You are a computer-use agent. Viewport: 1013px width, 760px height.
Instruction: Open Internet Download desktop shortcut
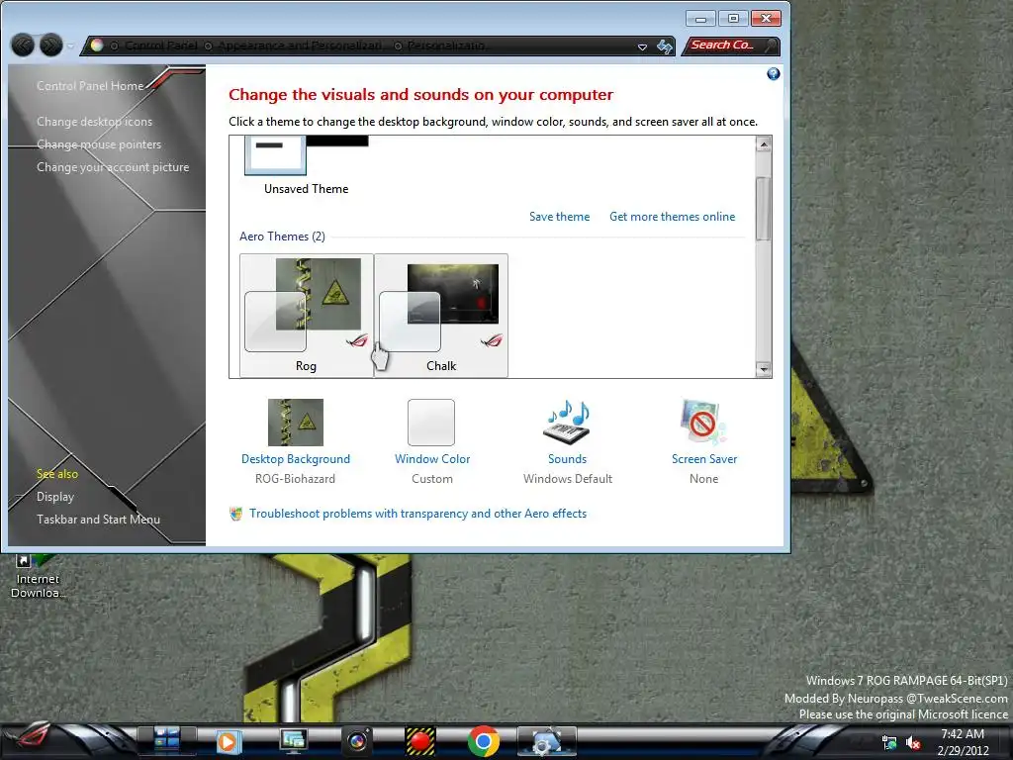(x=38, y=577)
